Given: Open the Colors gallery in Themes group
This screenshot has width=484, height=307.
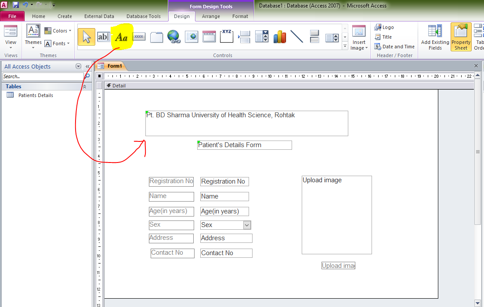Looking at the screenshot, I should (x=58, y=31).
